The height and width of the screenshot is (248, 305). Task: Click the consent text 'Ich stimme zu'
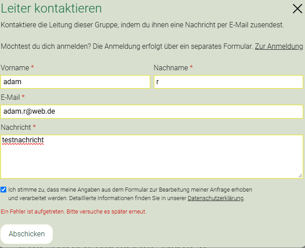coord(130,194)
